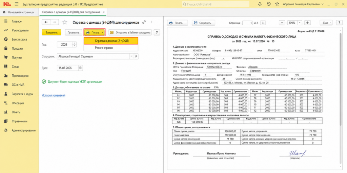
Task: Copy link using the chain icon
Action: [144, 22]
